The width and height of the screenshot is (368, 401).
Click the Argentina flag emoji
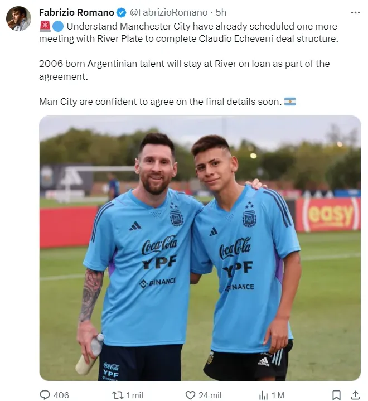pos(290,102)
